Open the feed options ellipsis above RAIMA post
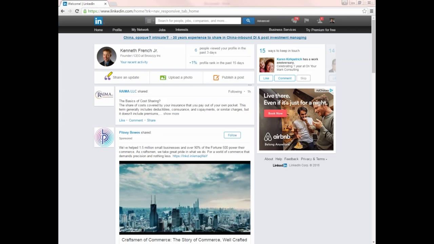 pyautogui.click(x=250, y=85)
